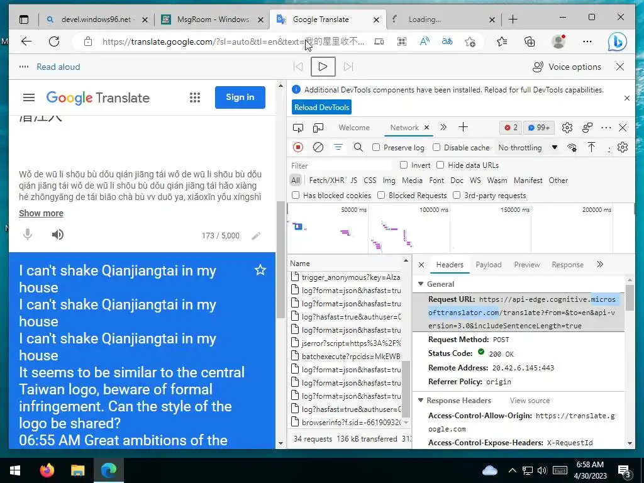Select the batchexecute request row
Viewport: 644px width, 483px height.
point(346,356)
